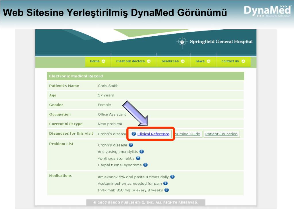Open the Nursing Guide link
Image resolution: width=294 pixels, height=221 pixels.
pos(187,134)
